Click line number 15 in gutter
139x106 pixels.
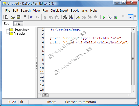(x=42, y=90)
